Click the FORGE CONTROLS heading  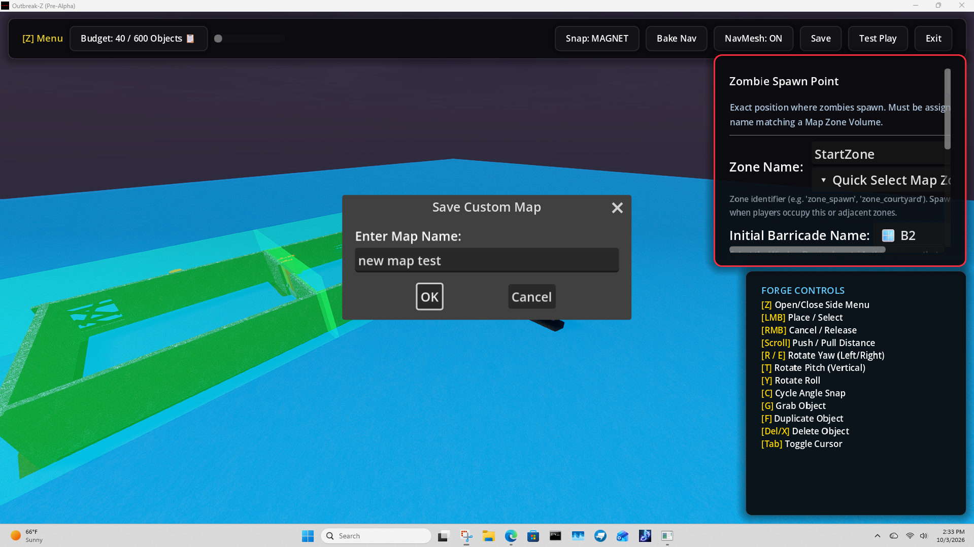803,291
